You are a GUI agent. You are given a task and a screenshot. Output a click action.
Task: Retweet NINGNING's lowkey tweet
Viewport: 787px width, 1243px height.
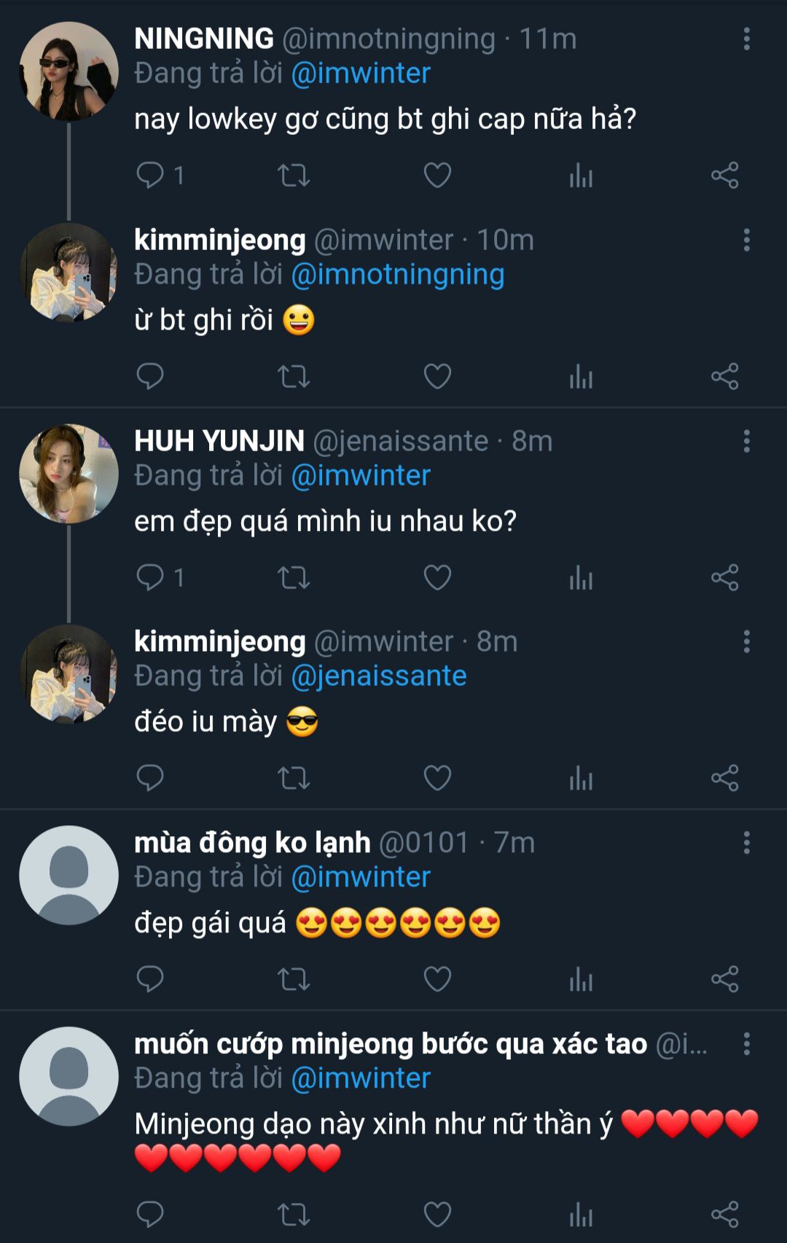[x=294, y=175]
